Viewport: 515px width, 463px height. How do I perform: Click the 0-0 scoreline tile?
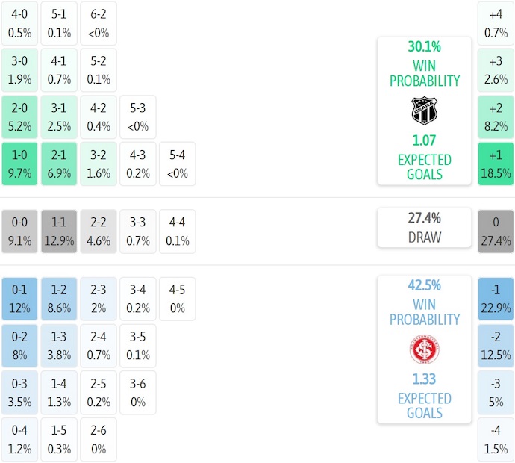point(19,232)
